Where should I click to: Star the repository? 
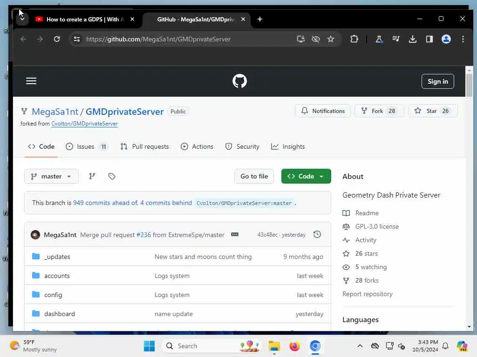pos(433,111)
